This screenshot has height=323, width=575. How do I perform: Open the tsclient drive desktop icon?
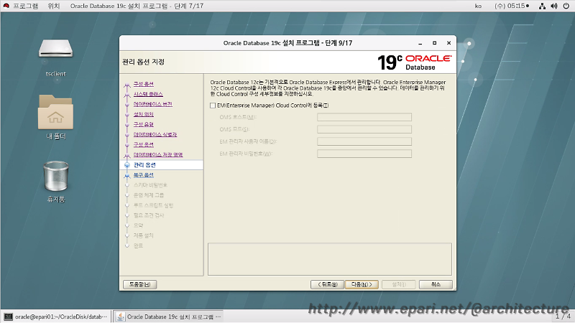(56, 57)
